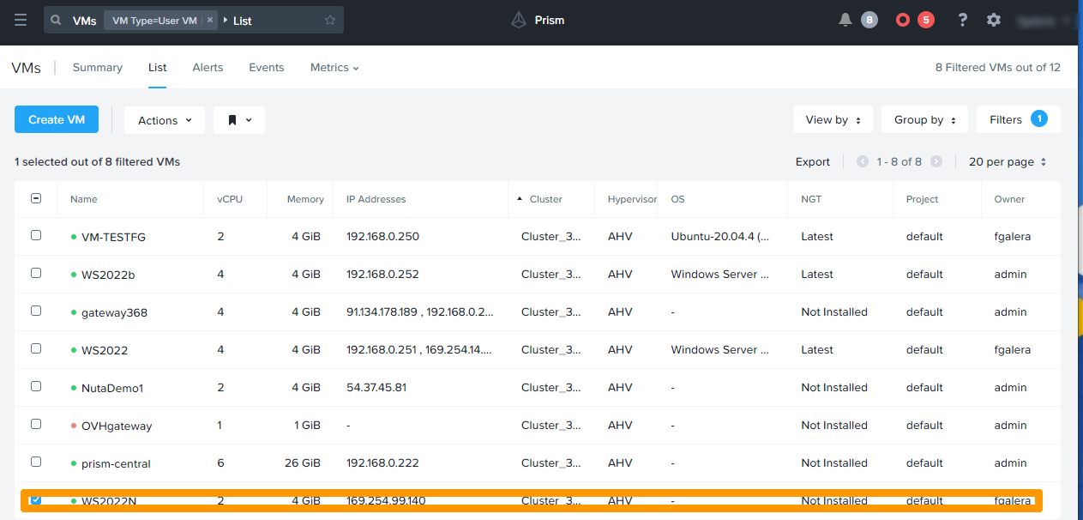The image size is (1083, 520).
Task: Select the VM-TESTFG checkbox
Action: [36, 235]
